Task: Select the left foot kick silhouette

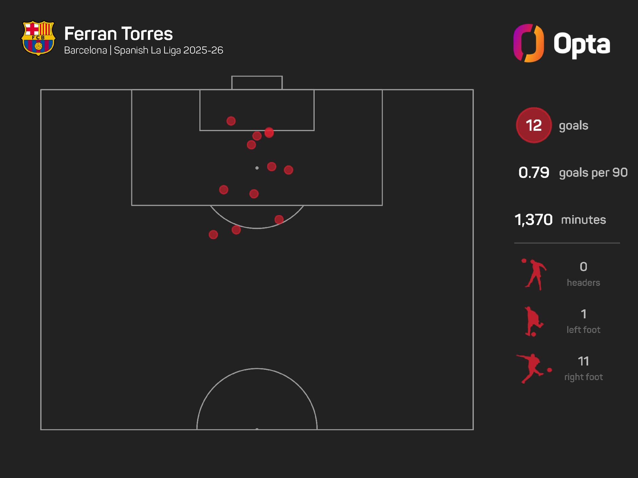Action: click(x=533, y=322)
